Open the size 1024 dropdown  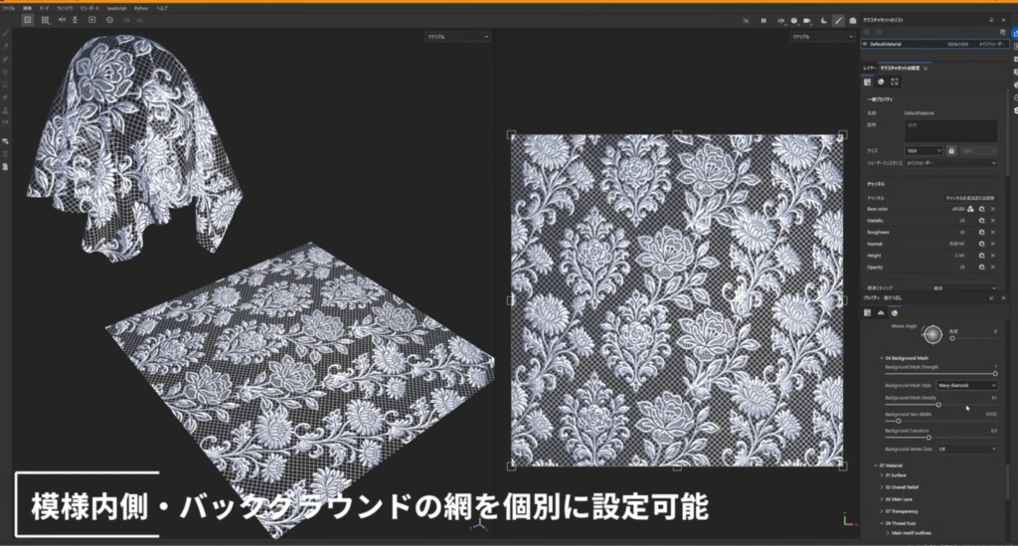pos(924,150)
